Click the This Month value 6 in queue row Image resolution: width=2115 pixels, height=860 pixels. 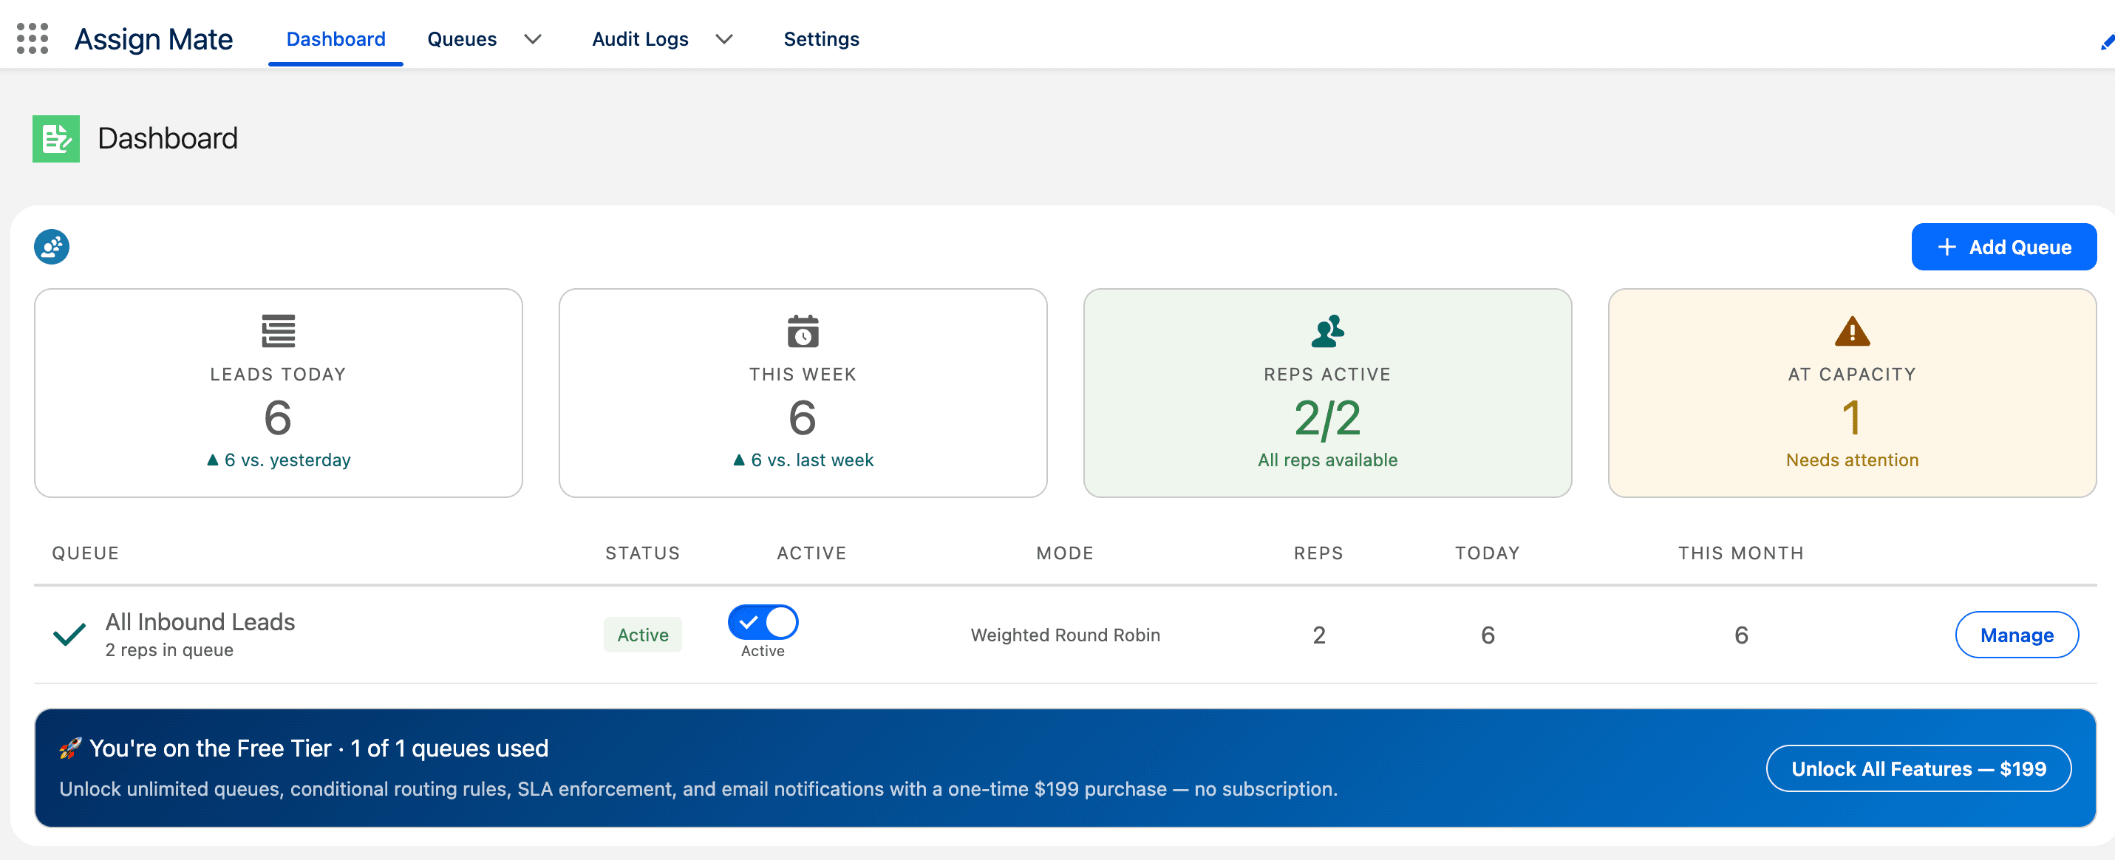point(1740,635)
